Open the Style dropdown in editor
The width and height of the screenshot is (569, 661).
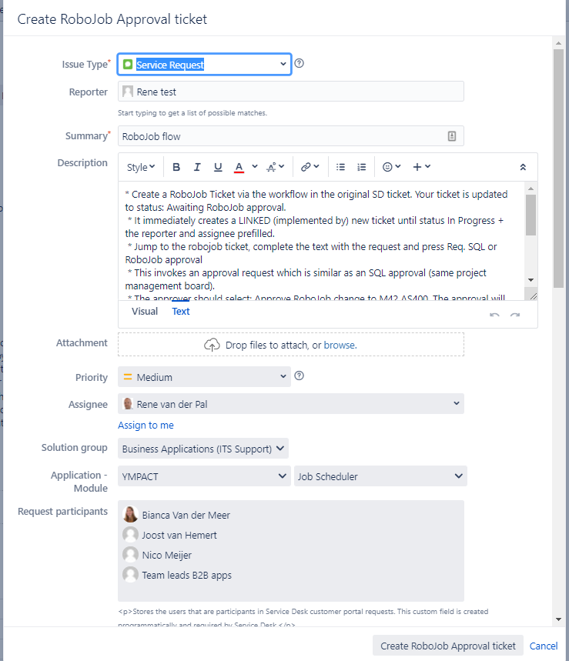(x=141, y=167)
